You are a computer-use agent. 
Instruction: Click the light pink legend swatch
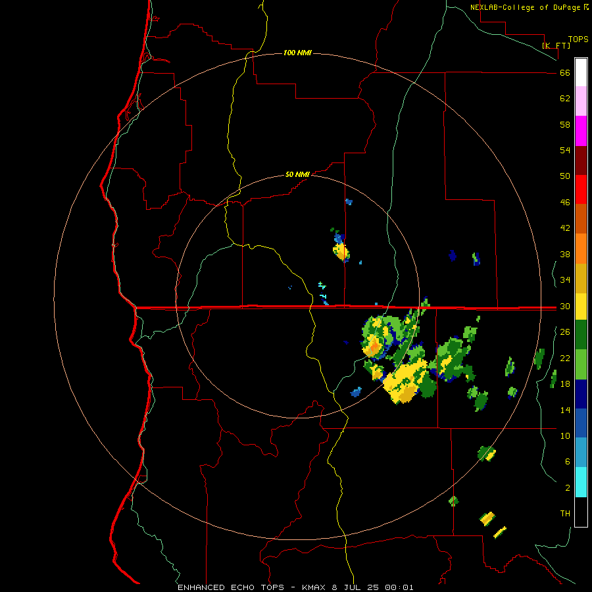(x=581, y=101)
